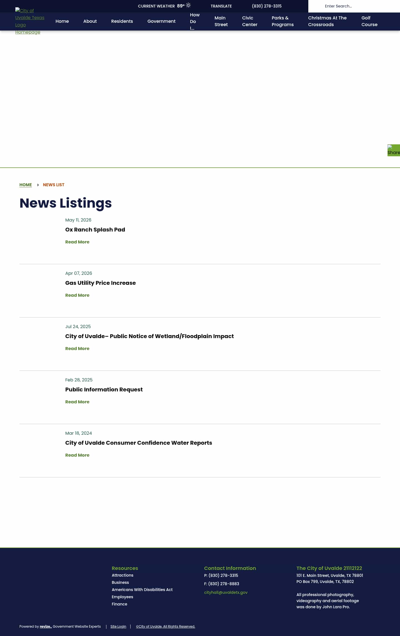Screen dimensions: 400x636
Task: Focus the Enter Search field
Action: (x=354, y=6)
